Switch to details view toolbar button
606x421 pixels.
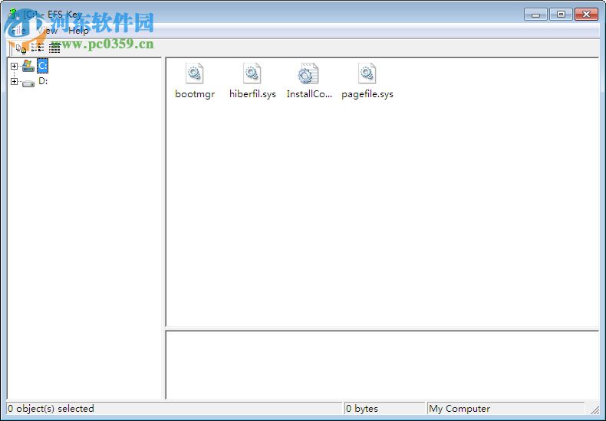(54, 48)
